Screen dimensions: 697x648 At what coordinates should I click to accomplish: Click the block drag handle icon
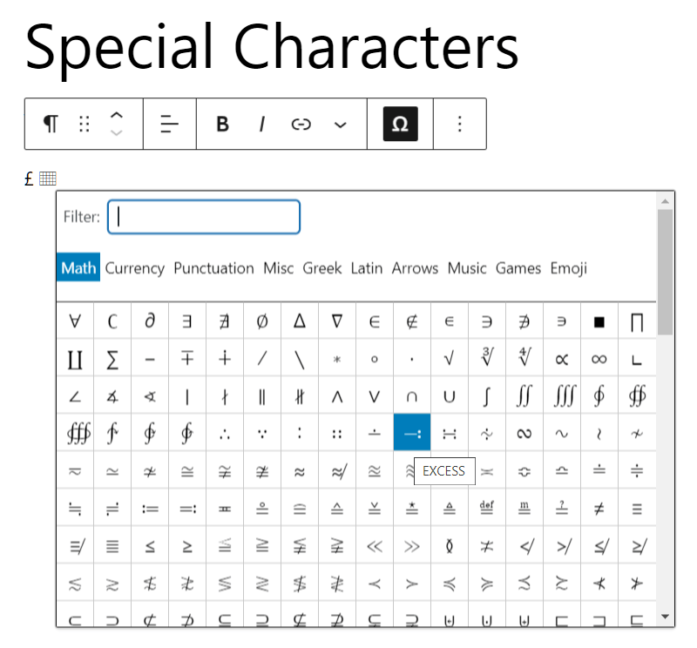[84, 125]
